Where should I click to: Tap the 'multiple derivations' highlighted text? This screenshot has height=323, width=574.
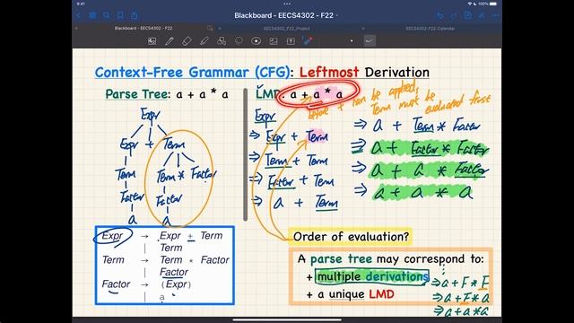click(x=372, y=276)
